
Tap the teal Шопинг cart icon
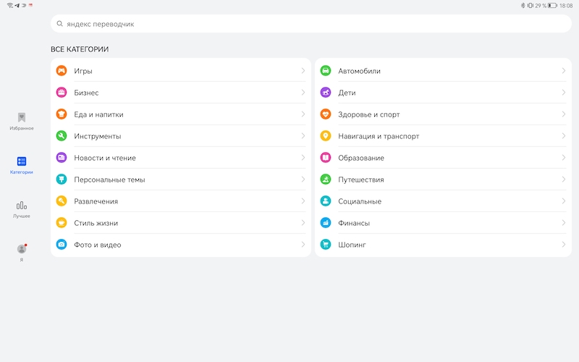[x=326, y=245]
